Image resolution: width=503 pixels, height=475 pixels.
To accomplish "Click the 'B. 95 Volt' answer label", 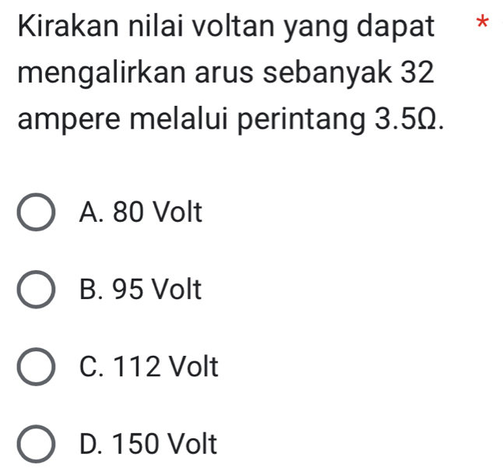I will coord(140,290).
